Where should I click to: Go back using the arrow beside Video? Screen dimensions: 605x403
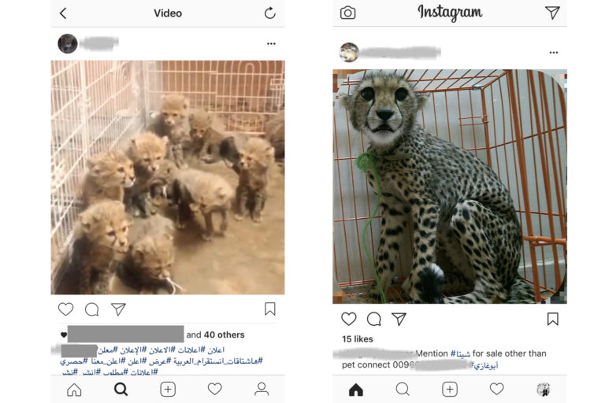point(63,13)
